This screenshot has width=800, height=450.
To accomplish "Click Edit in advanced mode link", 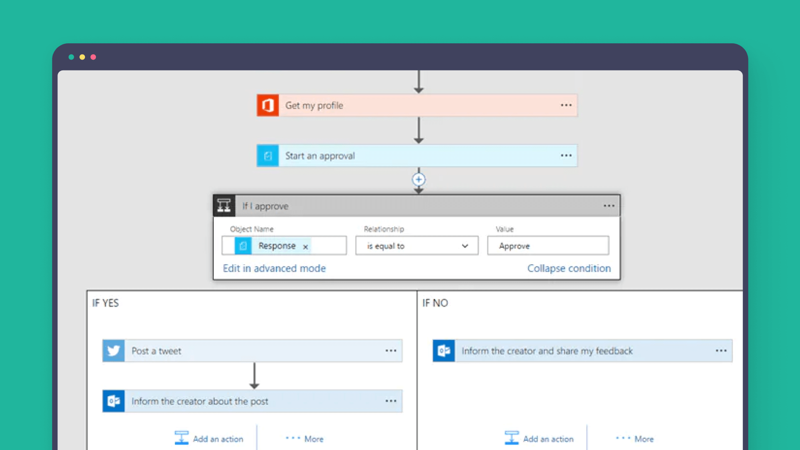I will [x=274, y=268].
